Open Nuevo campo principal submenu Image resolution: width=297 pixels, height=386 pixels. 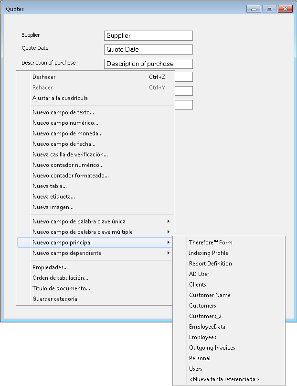coord(96,243)
